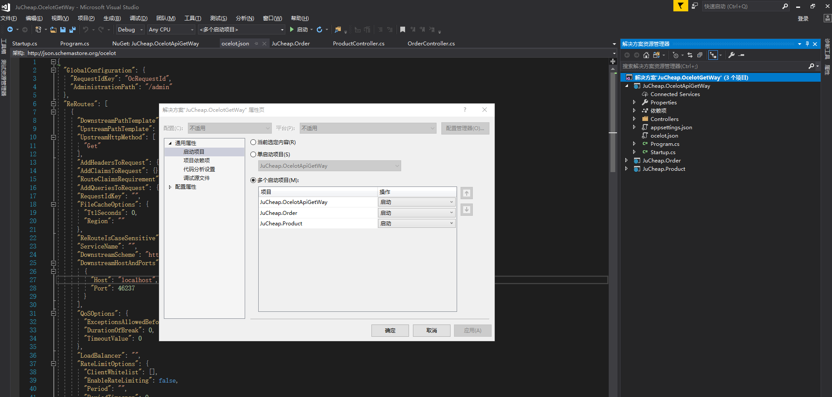Move selected project up with arrow button
832x397 pixels.
pyautogui.click(x=467, y=193)
